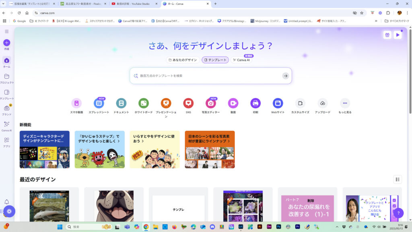Viewport: 412px width, 232px height.
Task: Open the かいじゅうステップ feature card
Action: pos(100,149)
